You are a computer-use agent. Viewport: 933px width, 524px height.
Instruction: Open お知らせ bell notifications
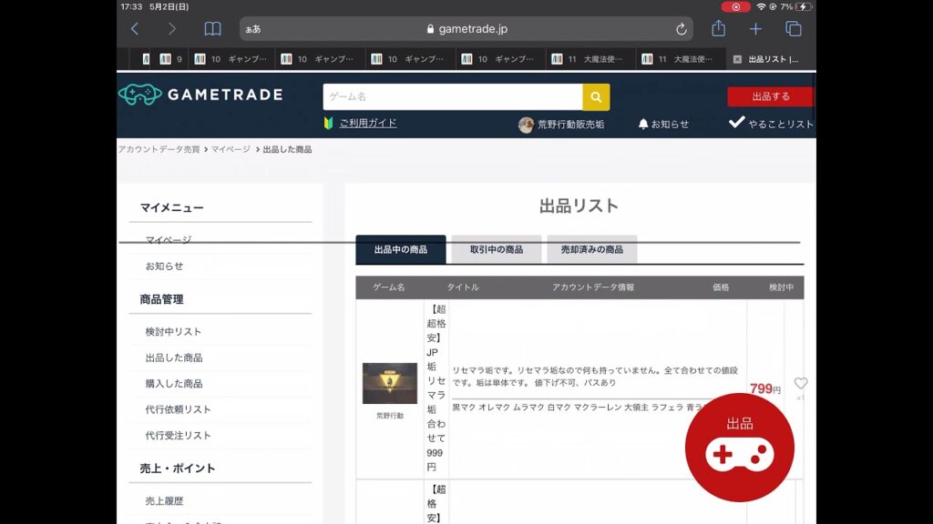[662, 124]
